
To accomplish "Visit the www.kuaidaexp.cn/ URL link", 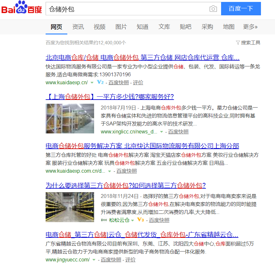I will click(x=67, y=82).
